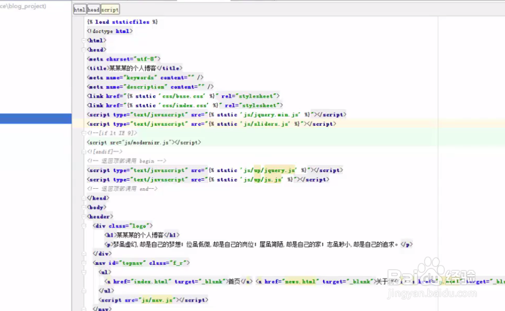Select the head breadcrumb

click(93, 9)
